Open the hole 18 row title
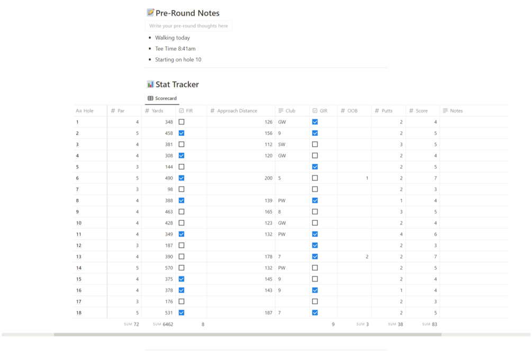This screenshot has width=532, height=354. coord(79,313)
